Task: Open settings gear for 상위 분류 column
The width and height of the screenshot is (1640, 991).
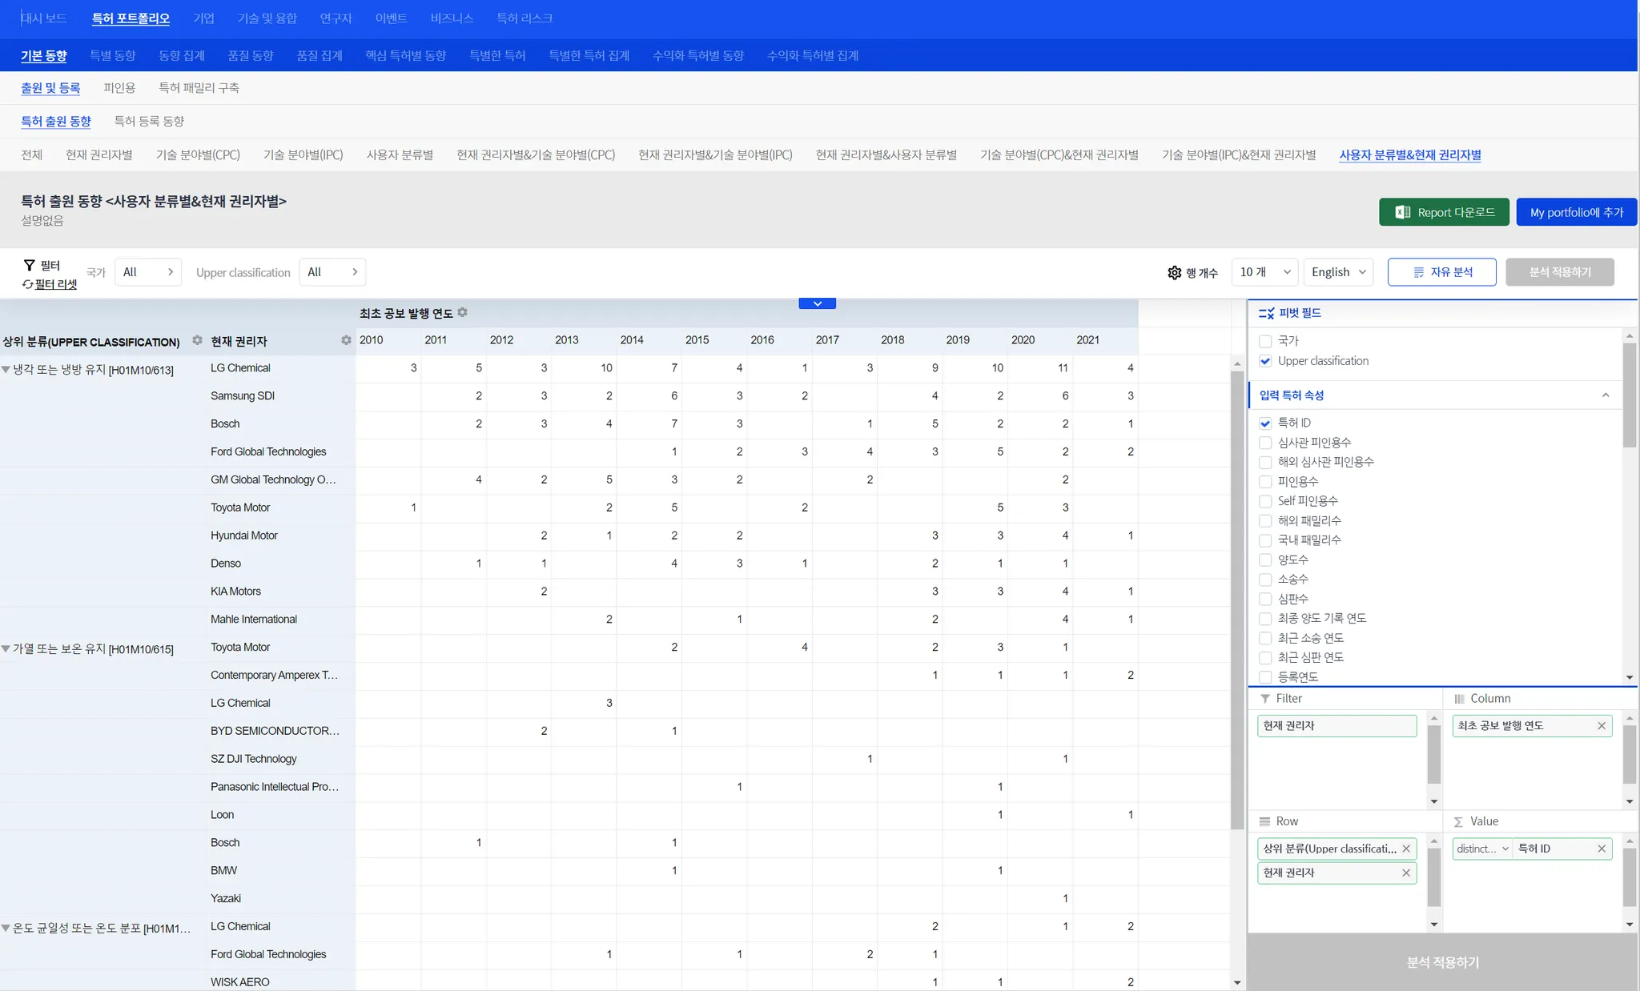Action: click(197, 341)
